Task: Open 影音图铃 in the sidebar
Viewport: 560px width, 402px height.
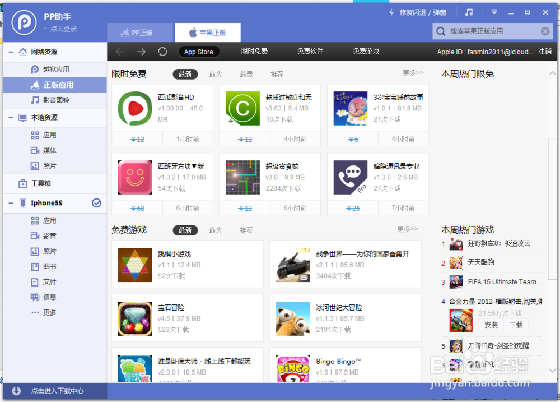Action: pos(55,100)
